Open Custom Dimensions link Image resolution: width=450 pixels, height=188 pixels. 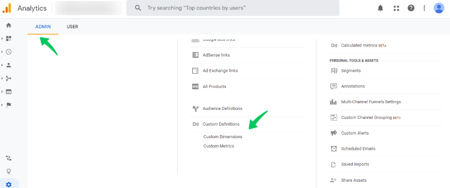coord(223,137)
